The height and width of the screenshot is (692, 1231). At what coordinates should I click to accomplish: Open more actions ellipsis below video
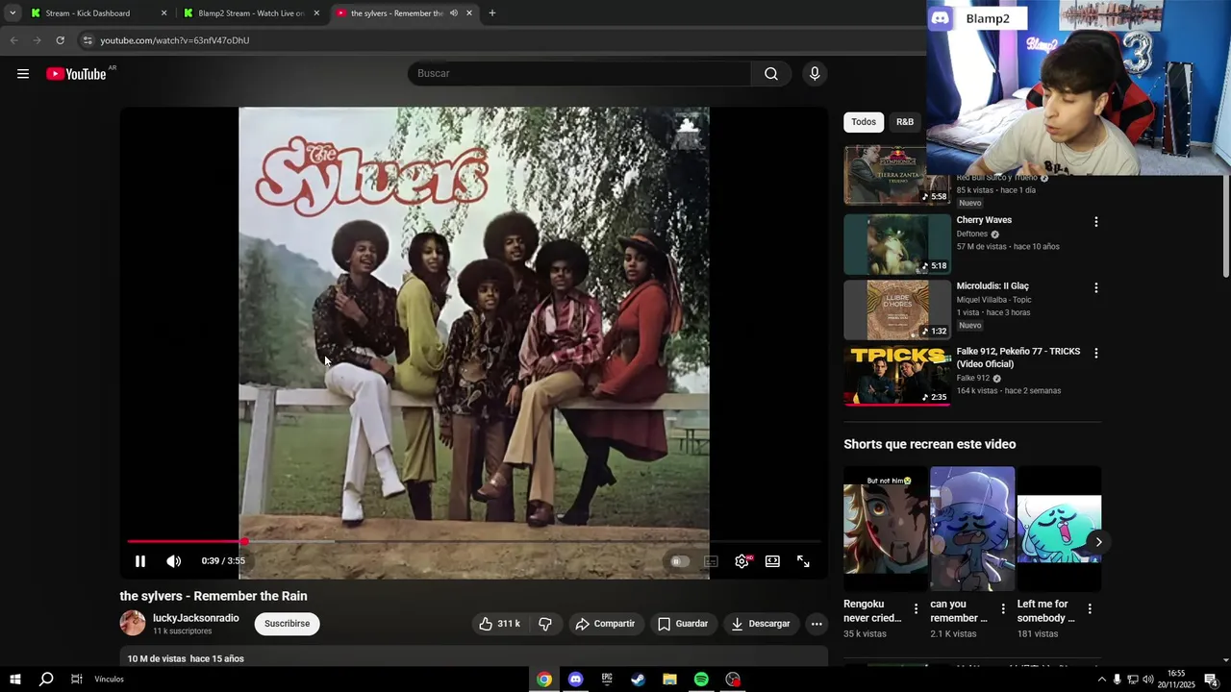pyautogui.click(x=816, y=624)
